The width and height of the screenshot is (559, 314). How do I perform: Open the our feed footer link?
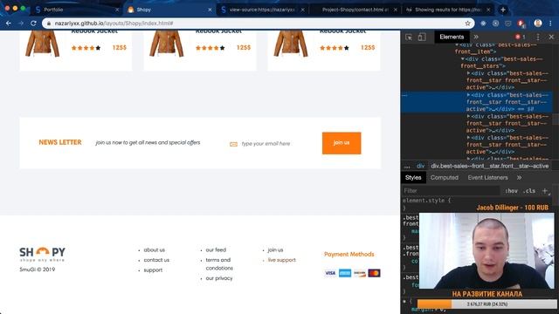(x=216, y=250)
